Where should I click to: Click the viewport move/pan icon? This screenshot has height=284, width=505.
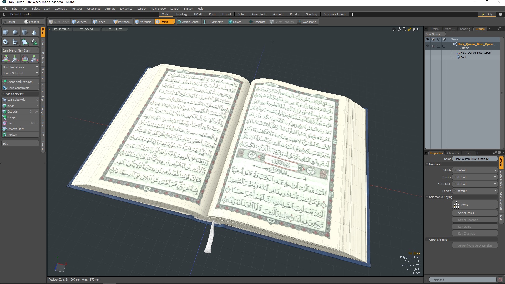coord(394,29)
